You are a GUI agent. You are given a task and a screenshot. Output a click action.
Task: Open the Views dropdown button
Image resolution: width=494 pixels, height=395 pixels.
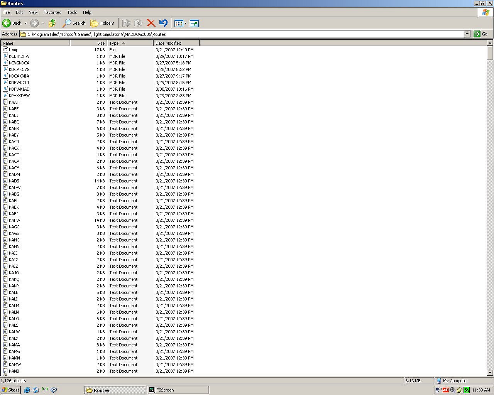(180, 23)
